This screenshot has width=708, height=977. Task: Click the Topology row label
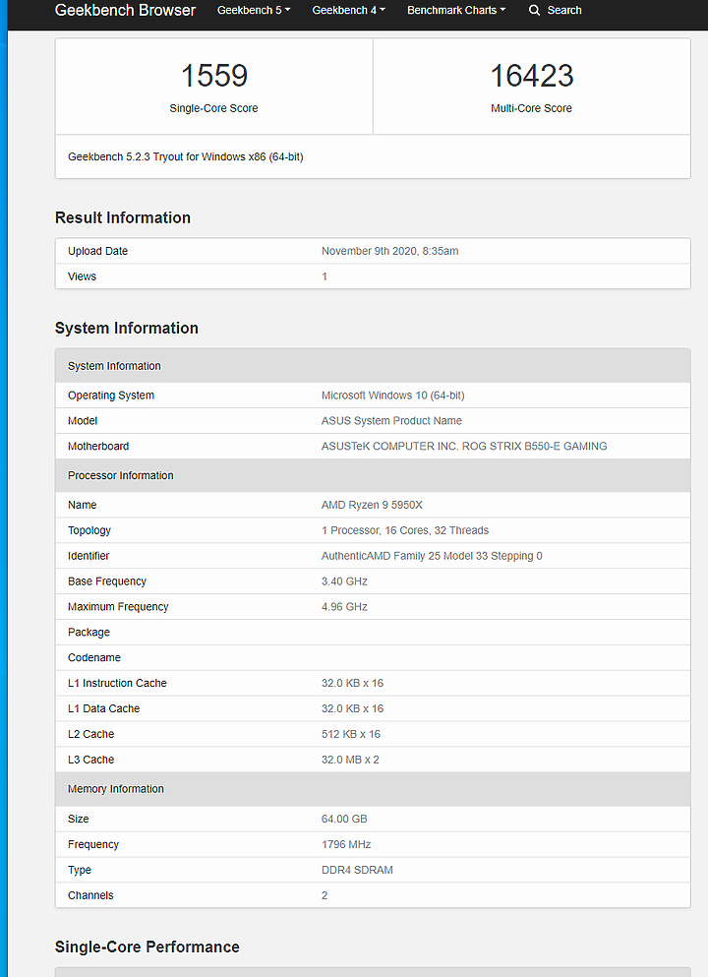pyautogui.click(x=89, y=531)
